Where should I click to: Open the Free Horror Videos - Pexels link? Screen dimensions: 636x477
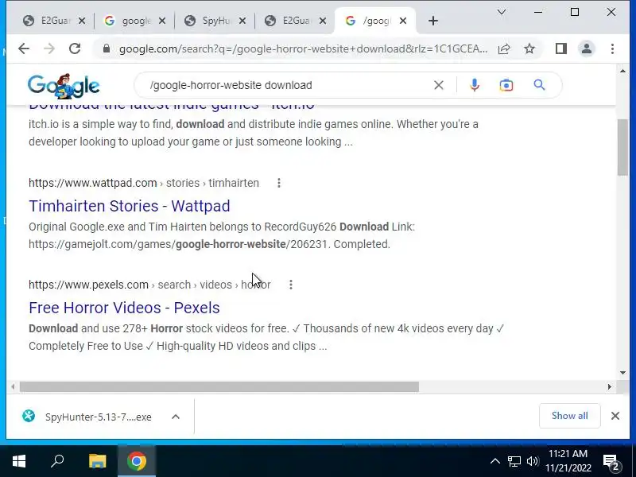tap(124, 308)
